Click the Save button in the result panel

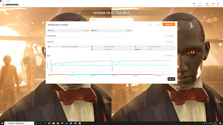point(158,24)
